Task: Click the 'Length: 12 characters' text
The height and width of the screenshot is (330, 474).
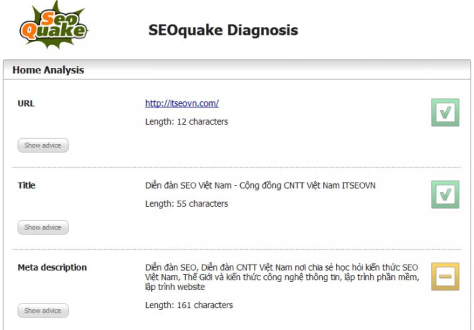Action: pos(187,121)
